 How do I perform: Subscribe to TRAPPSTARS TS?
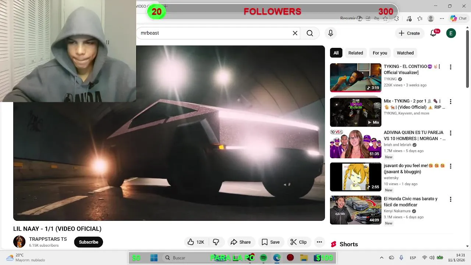coord(88,242)
